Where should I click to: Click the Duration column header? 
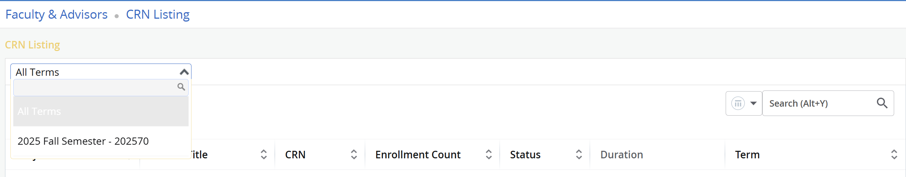[621, 155]
